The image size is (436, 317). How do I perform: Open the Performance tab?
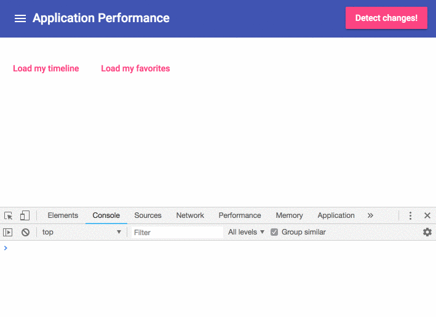click(240, 215)
